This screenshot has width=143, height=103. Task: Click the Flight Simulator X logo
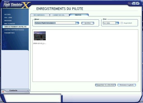(x=16, y=5)
